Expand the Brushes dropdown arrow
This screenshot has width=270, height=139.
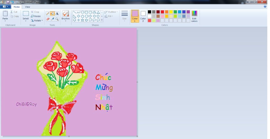point(66,21)
